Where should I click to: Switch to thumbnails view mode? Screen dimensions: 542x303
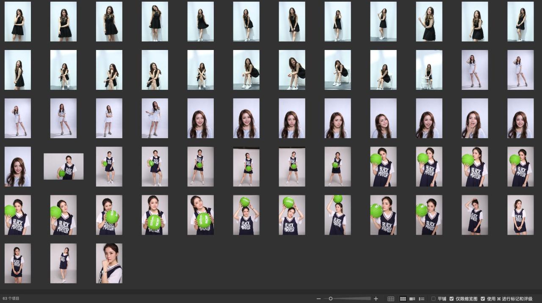[403, 299]
